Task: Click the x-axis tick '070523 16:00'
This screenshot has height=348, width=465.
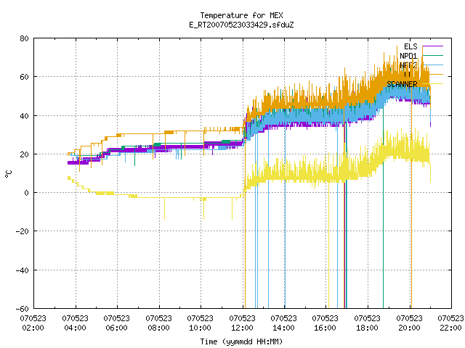Action: (325, 323)
